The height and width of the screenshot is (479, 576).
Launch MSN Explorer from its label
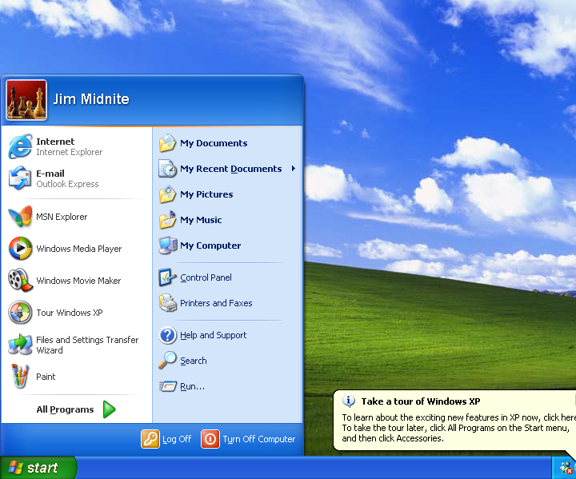click(x=62, y=217)
